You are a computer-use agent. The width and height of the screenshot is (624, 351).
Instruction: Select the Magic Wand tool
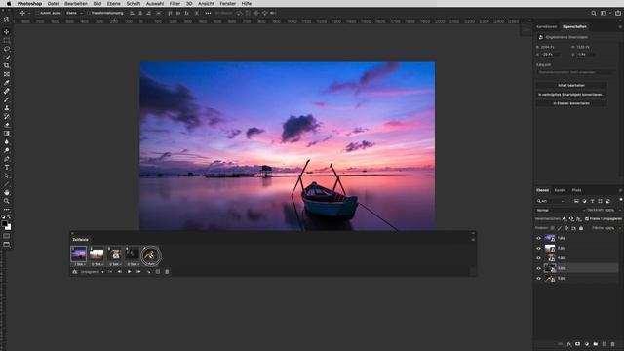(7, 58)
